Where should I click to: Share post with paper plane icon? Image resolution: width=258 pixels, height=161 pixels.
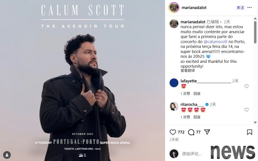click(207, 132)
